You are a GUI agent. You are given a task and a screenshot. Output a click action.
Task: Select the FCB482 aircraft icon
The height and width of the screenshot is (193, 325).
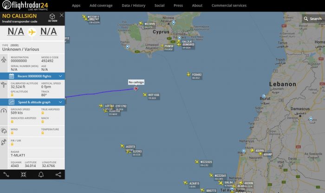tap(188, 74)
